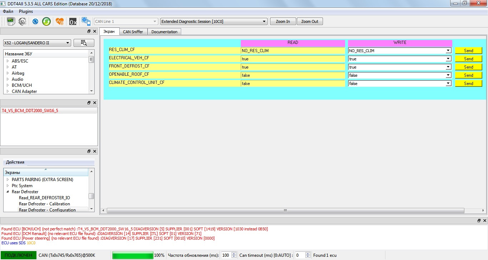Image resolution: width=488 pixels, height=260 pixels.
Task: Increase the refresh rate stepper
Action: coord(234,254)
